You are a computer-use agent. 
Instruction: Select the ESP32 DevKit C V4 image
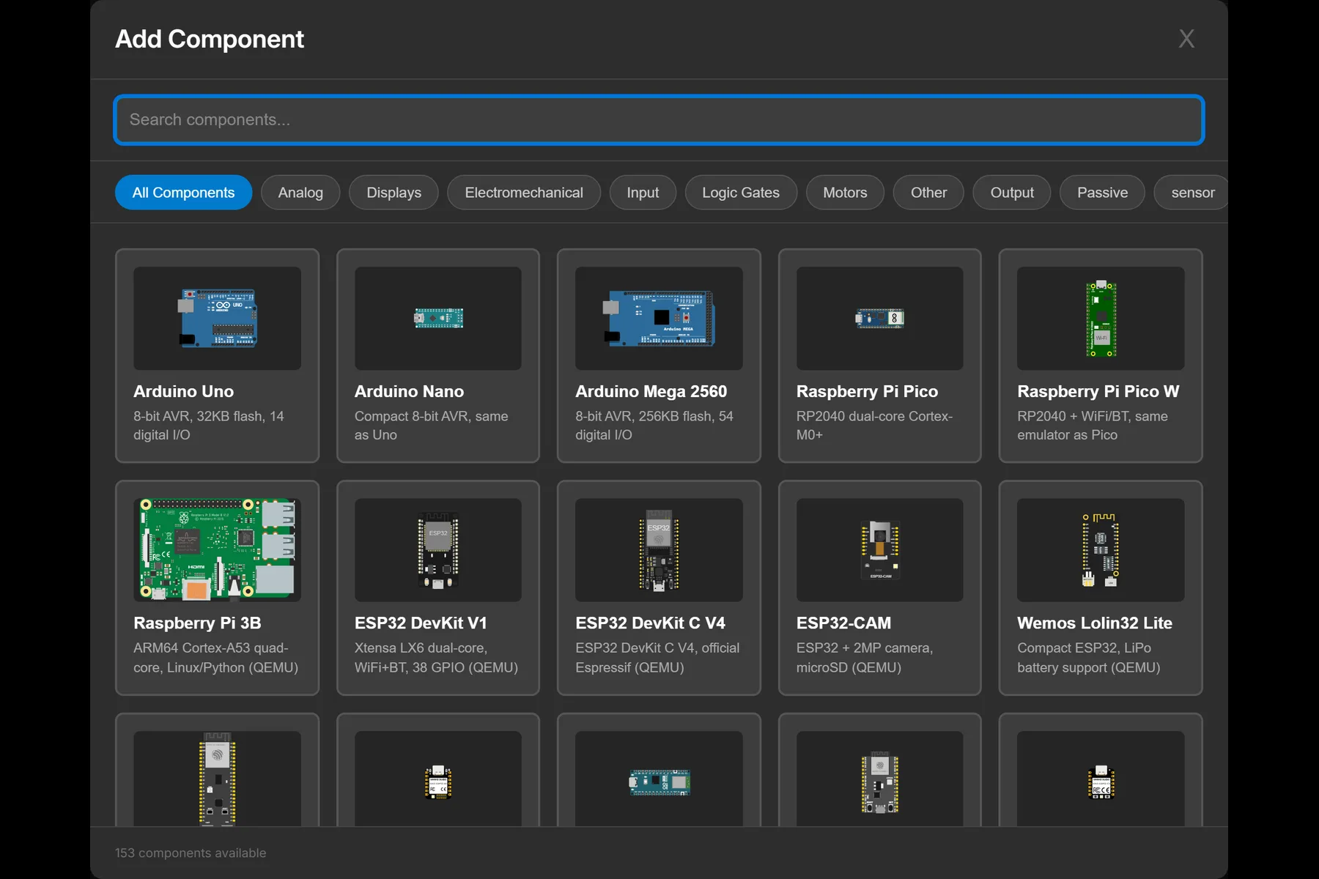tap(659, 550)
